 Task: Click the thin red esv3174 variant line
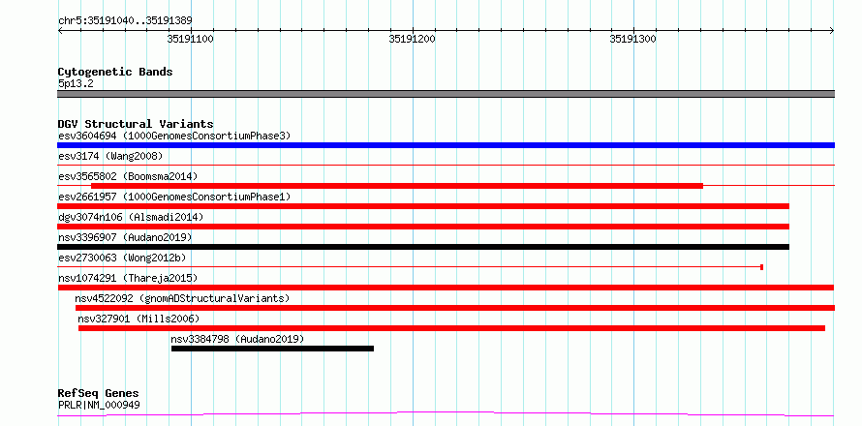click(x=446, y=165)
